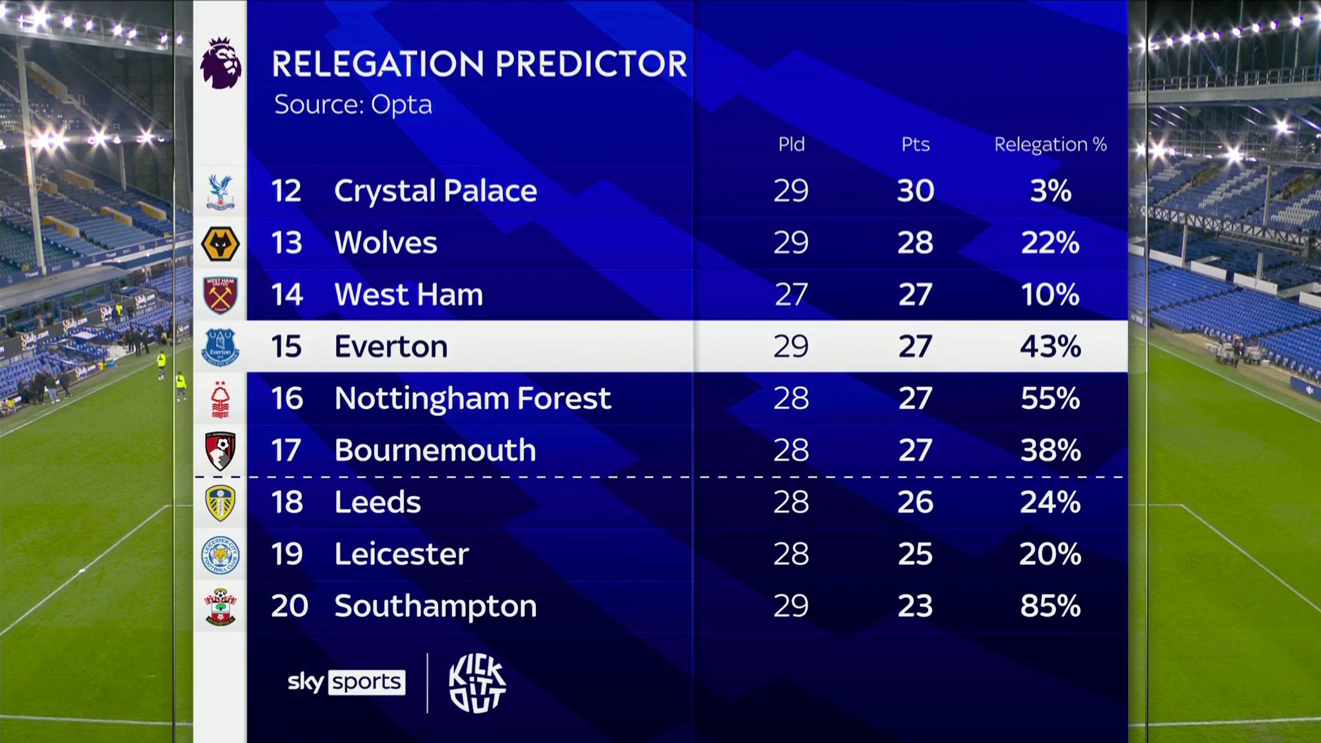
Task: Click the Nottingham Forest crest
Action: point(221,399)
